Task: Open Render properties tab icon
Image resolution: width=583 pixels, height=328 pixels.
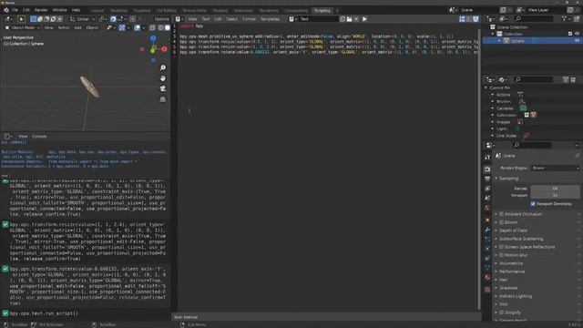Action: (x=487, y=169)
